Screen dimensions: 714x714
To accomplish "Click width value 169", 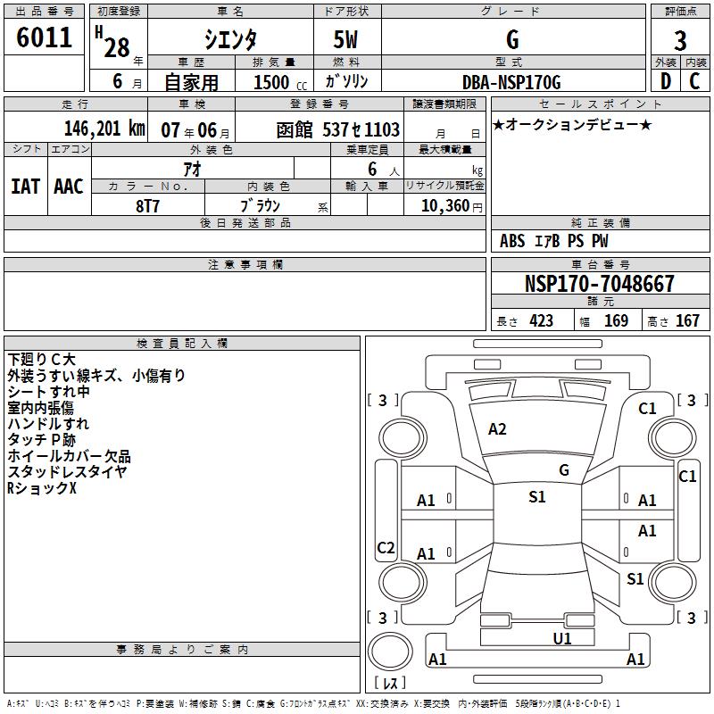I will click(616, 321).
